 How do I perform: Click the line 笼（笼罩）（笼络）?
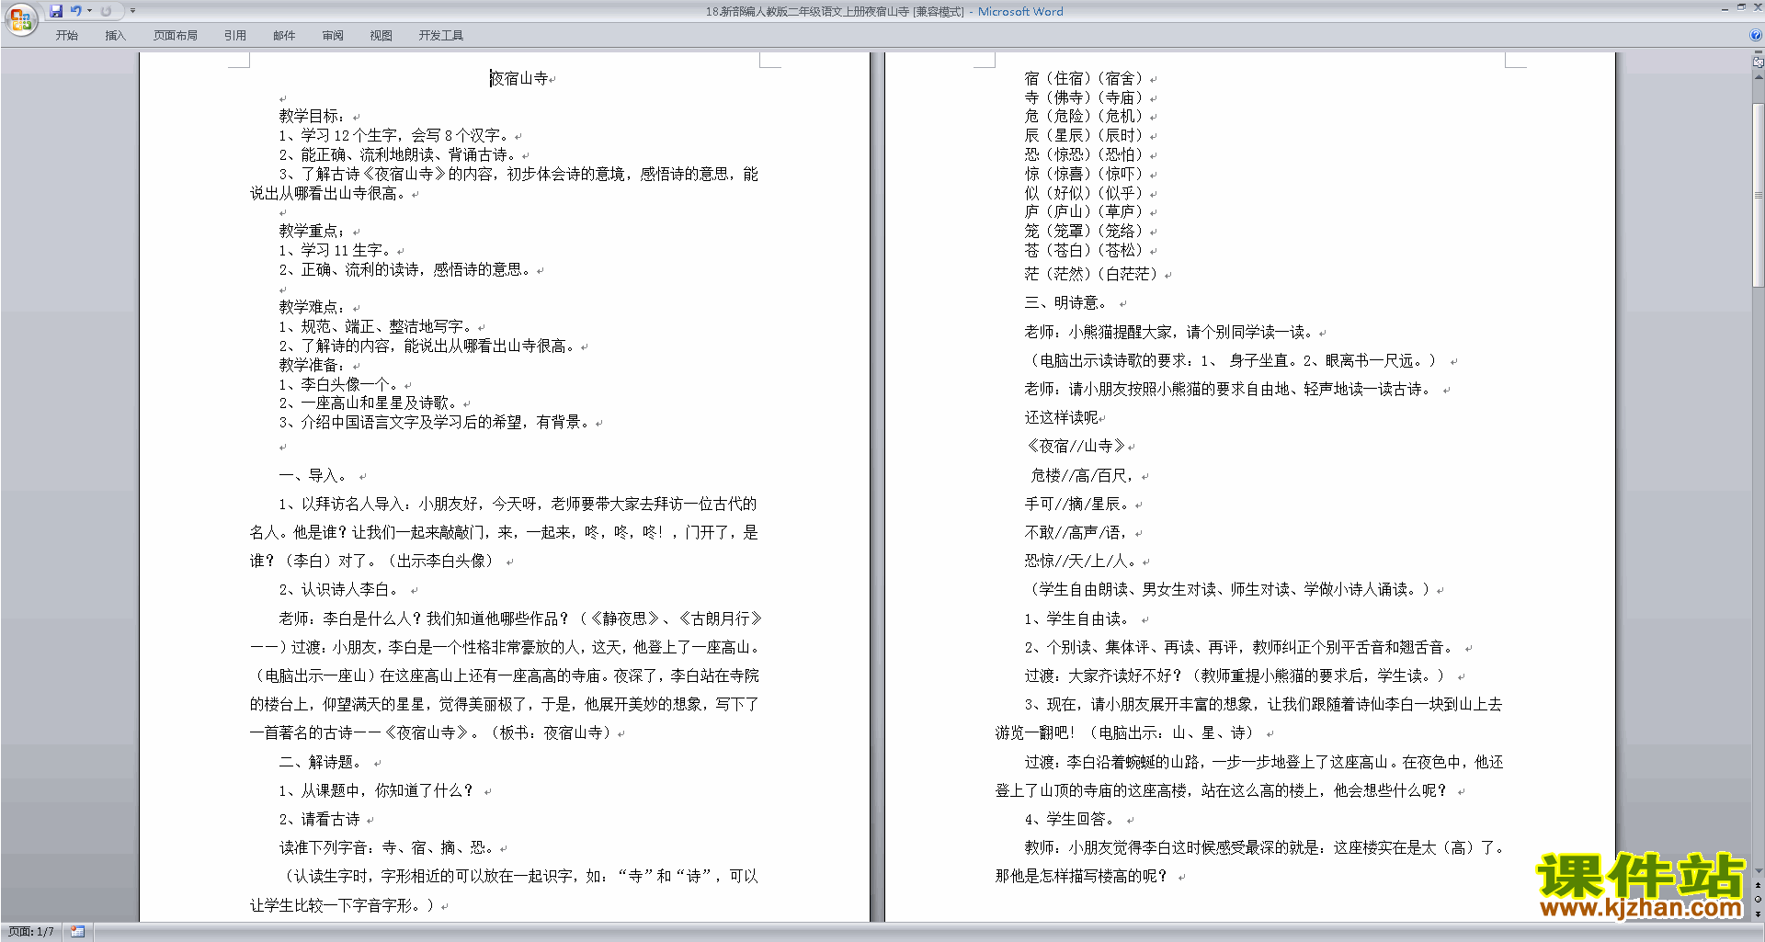[x=1085, y=231]
